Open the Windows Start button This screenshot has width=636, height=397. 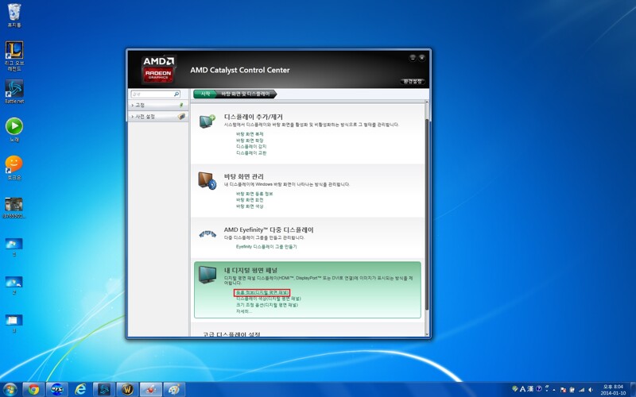pyautogui.click(x=10, y=389)
